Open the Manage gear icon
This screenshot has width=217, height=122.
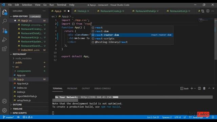[4, 110]
